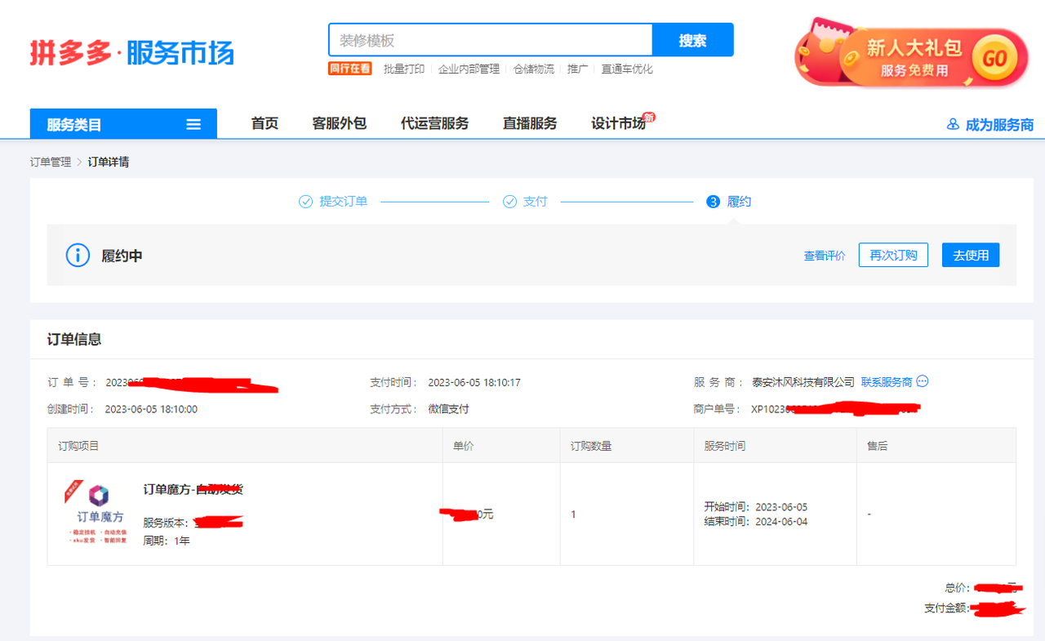Focus the 装修模板 search field
The image size is (1045, 641).
[x=491, y=40]
